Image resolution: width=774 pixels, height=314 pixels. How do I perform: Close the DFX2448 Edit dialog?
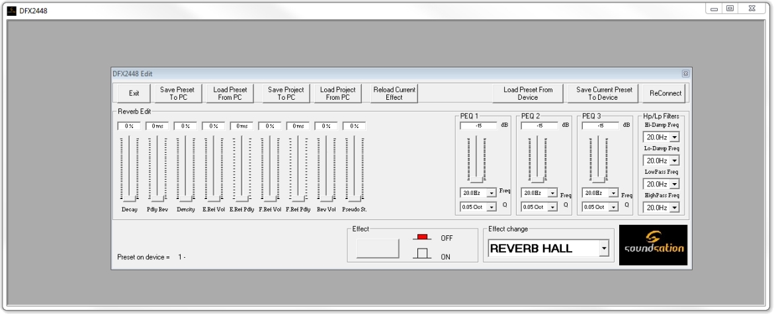point(685,73)
